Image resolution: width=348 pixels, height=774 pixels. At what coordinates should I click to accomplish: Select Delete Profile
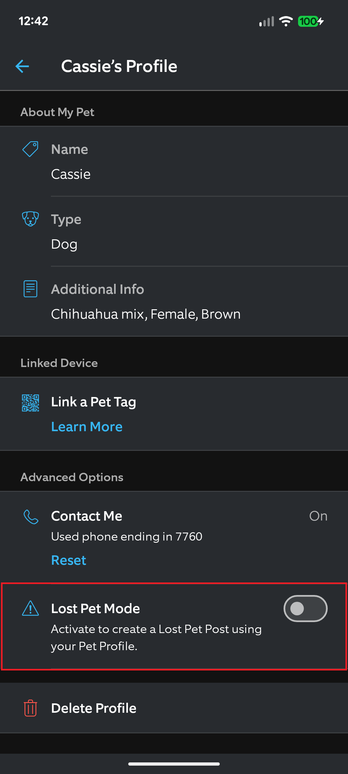(x=174, y=708)
